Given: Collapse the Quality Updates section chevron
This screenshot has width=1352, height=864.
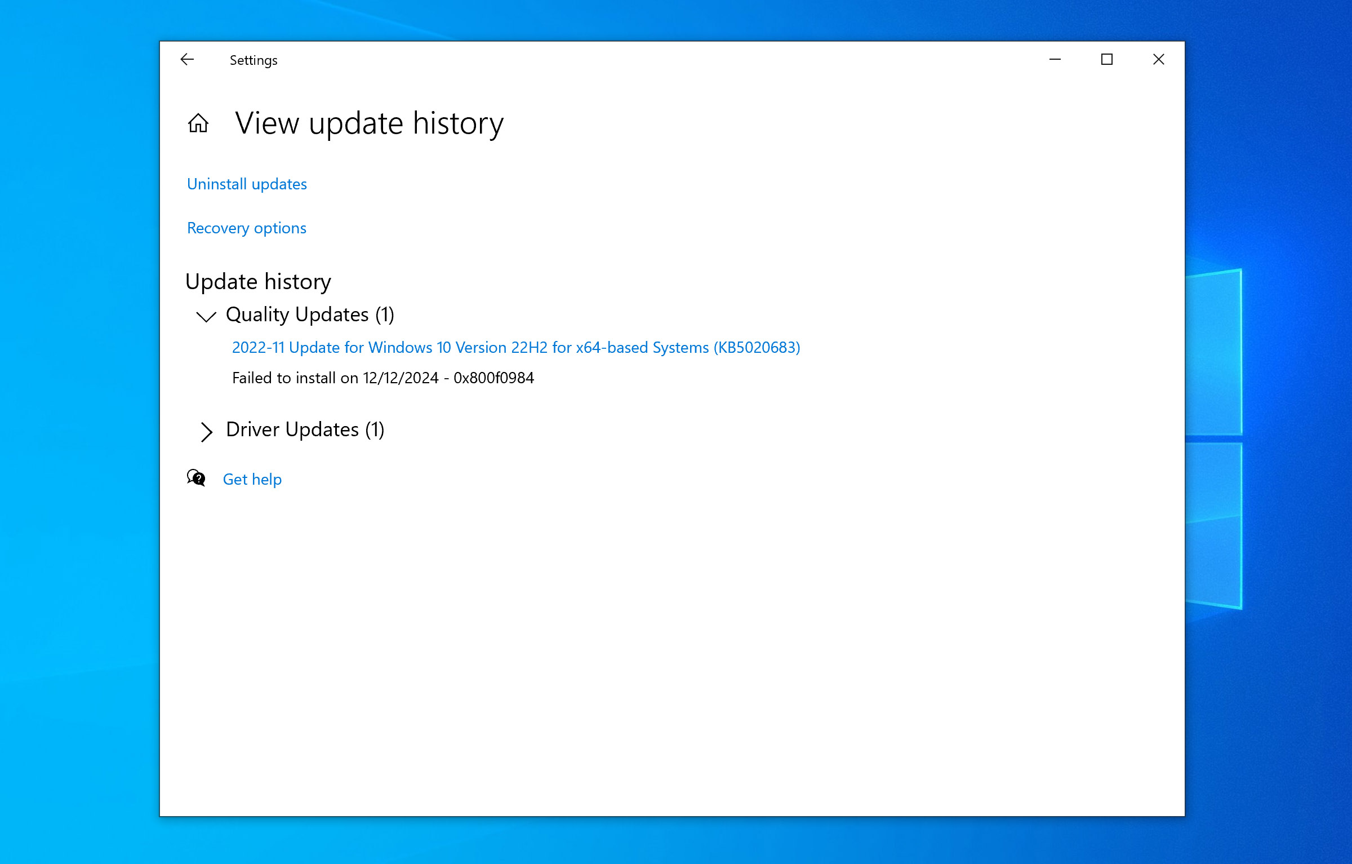Looking at the screenshot, I should [x=206, y=316].
